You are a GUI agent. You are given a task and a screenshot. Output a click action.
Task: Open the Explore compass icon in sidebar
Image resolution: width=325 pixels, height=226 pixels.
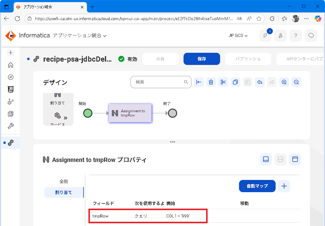point(11,77)
